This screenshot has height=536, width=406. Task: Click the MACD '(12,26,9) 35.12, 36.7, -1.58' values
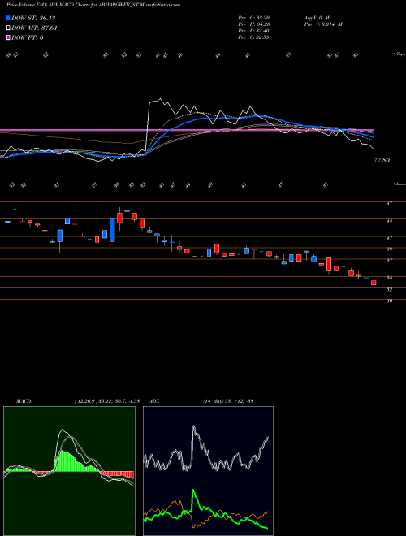pyautogui.click(x=106, y=401)
